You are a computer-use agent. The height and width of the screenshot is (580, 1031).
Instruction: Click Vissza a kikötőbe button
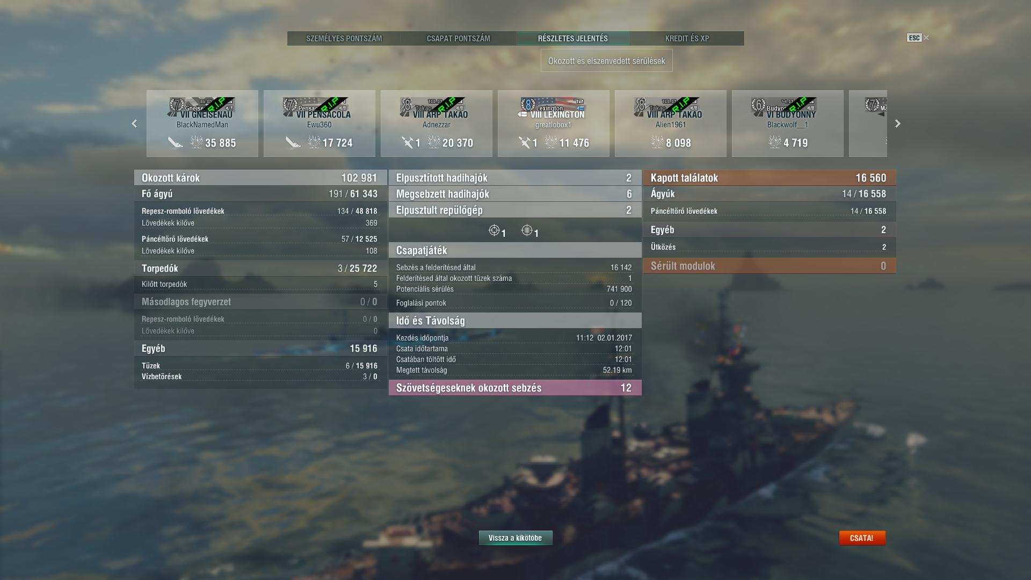pyautogui.click(x=515, y=538)
